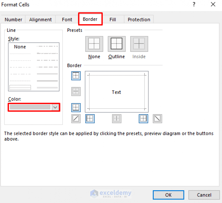Image resolution: width=222 pixels, height=203 pixels.
Task: Apply the diagonal up border button
Action: pyautogui.click(x=76, y=118)
